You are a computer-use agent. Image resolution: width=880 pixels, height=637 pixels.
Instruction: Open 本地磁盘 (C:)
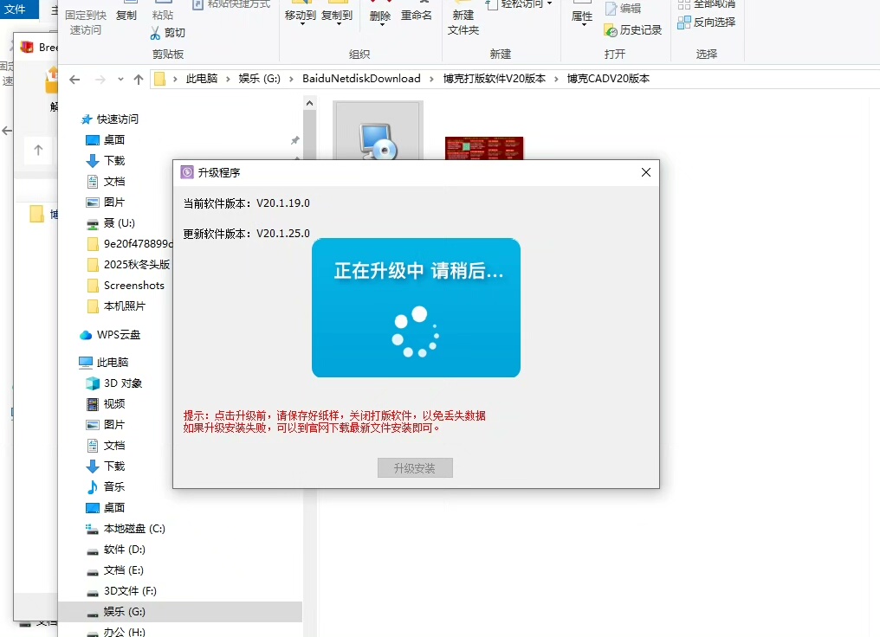[x=134, y=528]
